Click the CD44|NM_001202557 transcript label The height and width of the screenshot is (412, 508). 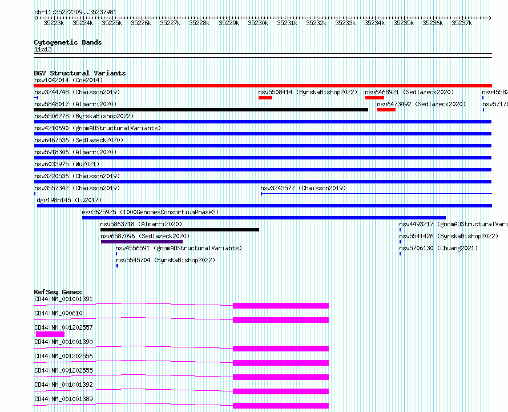click(x=63, y=327)
